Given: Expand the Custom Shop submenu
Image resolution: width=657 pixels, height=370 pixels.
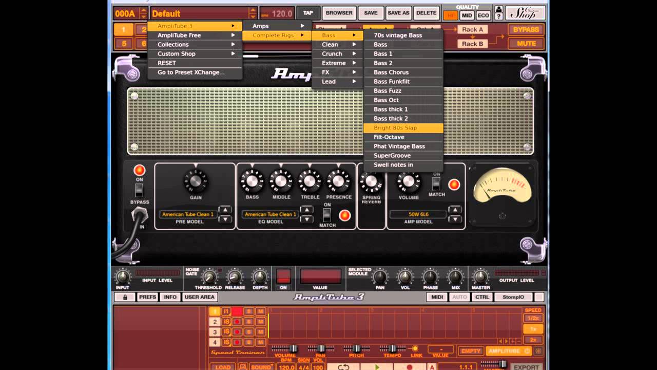Looking at the screenshot, I should pos(195,53).
